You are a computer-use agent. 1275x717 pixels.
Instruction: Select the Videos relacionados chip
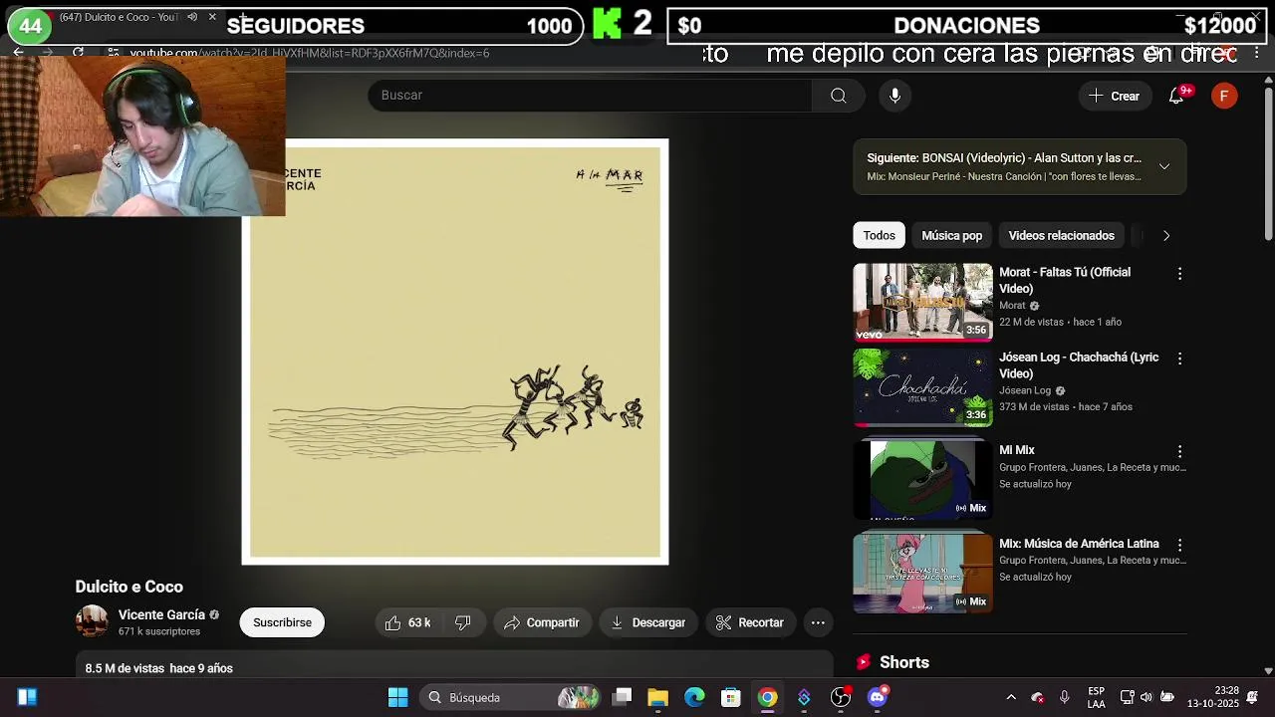[1061, 236]
